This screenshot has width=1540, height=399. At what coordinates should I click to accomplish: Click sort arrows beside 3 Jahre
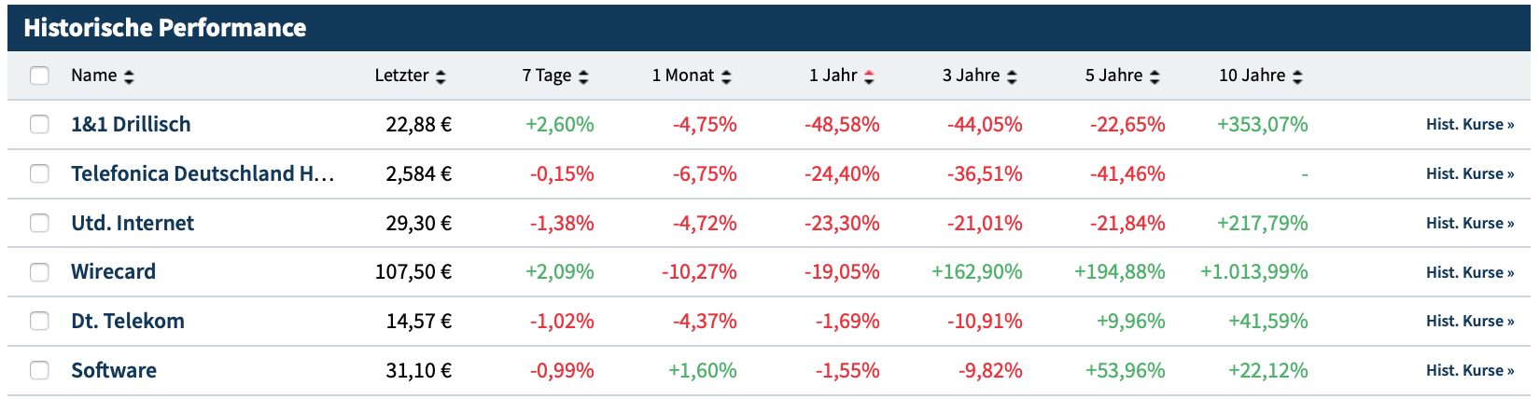pos(1012,76)
